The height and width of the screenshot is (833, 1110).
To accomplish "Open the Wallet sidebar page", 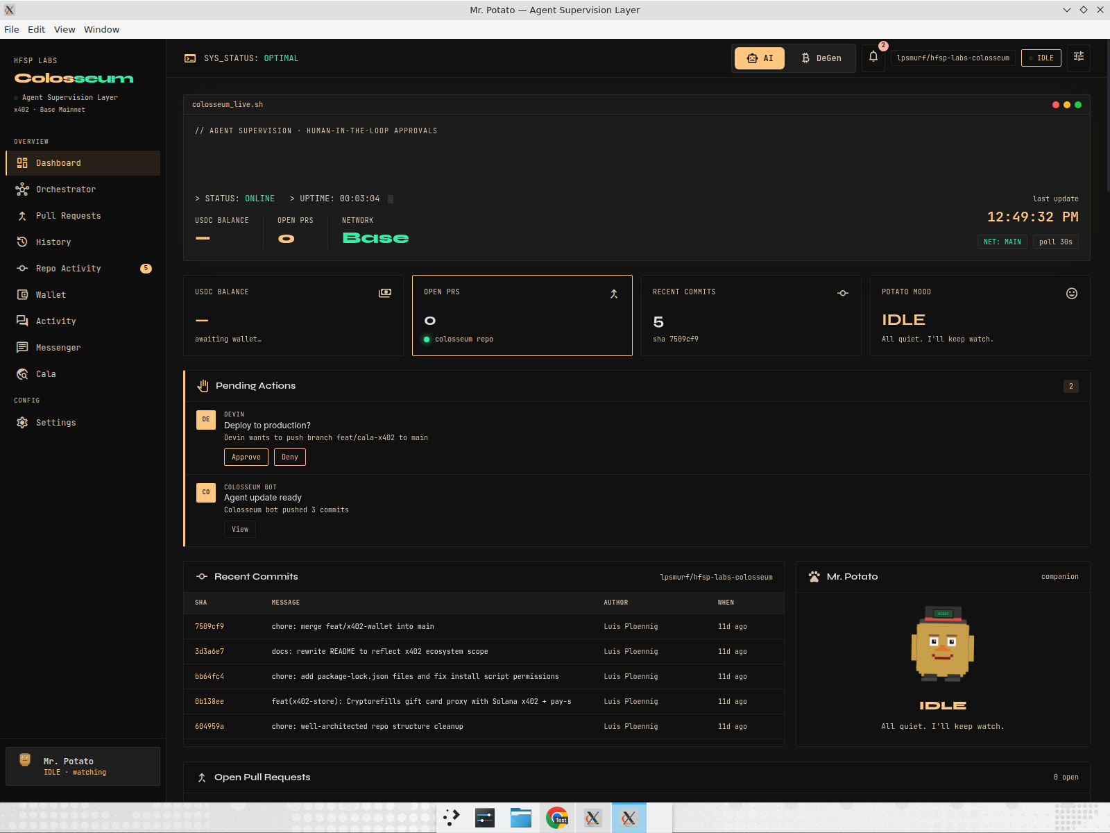I will (x=83, y=295).
